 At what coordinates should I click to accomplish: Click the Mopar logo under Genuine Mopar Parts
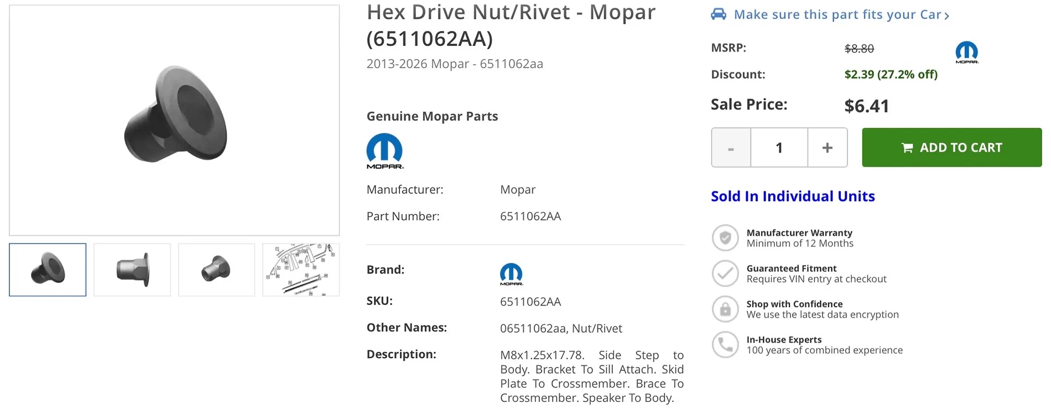pyautogui.click(x=385, y=151)
